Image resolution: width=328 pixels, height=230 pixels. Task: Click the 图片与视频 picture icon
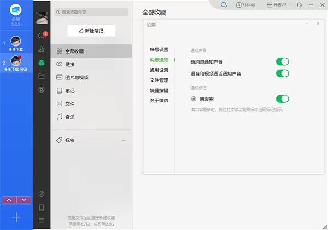pyautogui.click(x=60, y=77)
